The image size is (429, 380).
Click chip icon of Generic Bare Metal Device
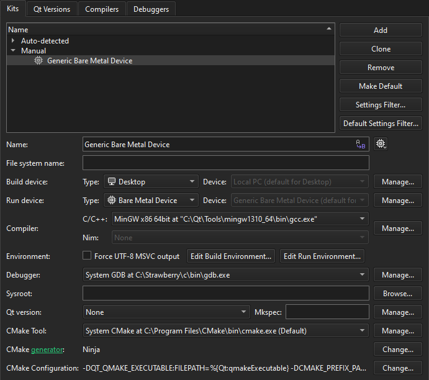pyautogui.click(x=38, y=60)
